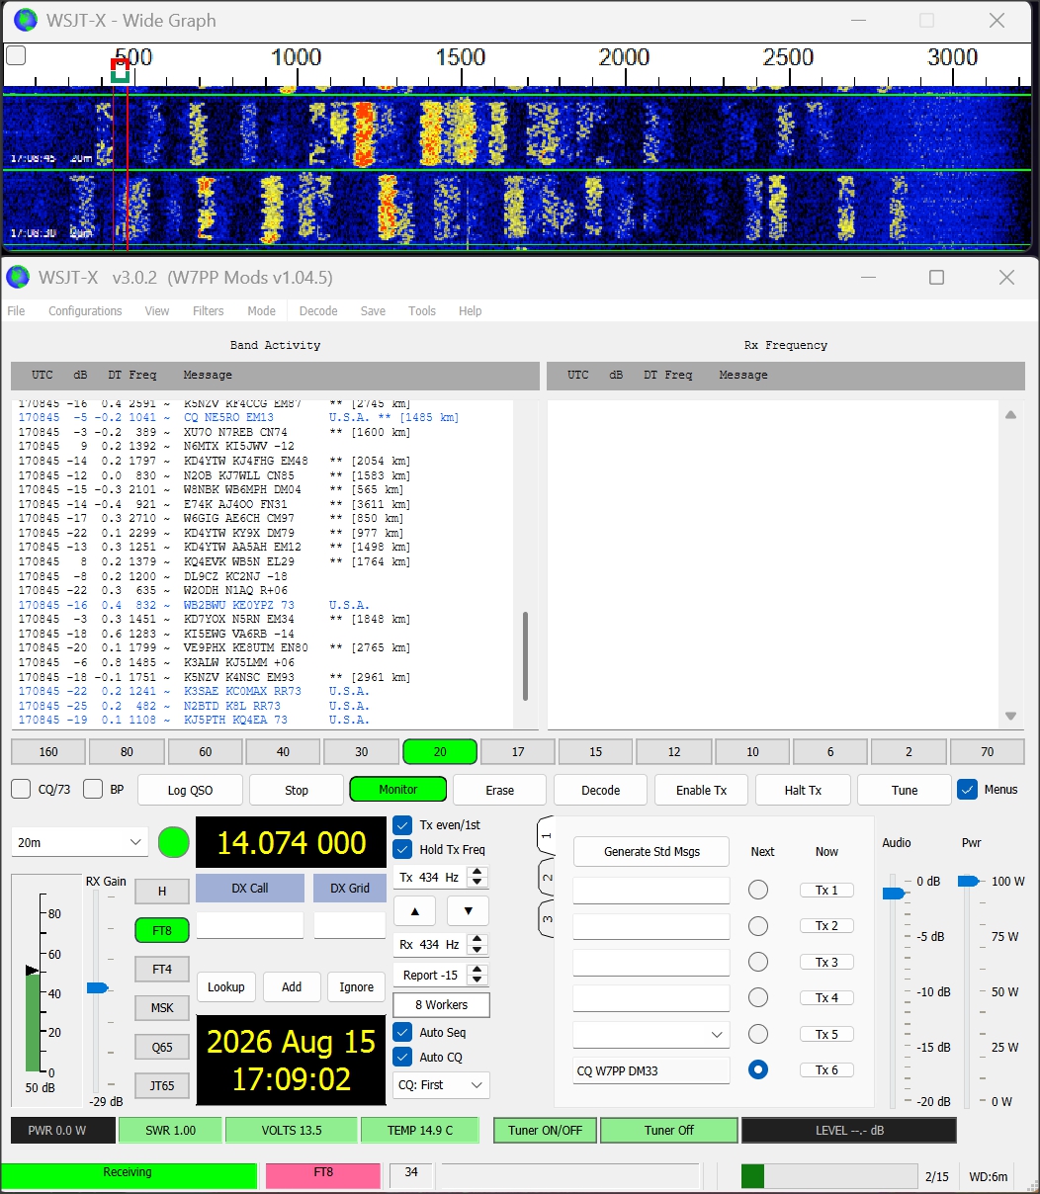
Task: Click the Lookup button
Action: click(226, 986)
